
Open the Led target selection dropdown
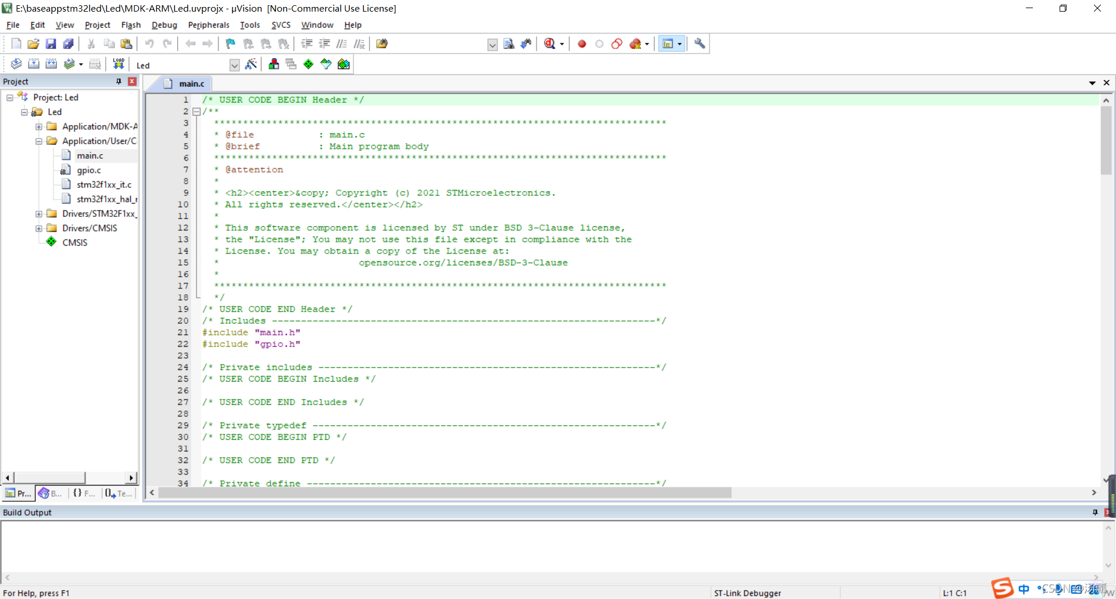234,65
